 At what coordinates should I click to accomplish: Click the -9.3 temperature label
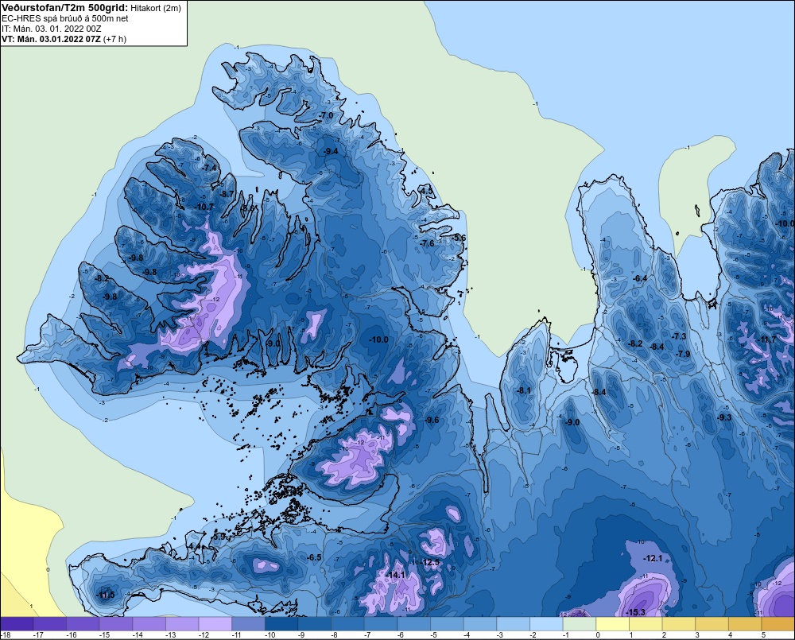pos(724,417)
